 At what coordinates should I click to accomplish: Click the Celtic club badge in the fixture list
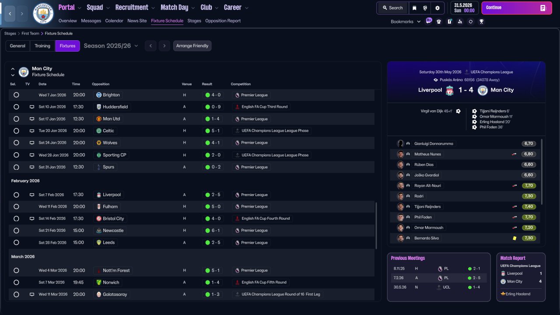point(99,131)
